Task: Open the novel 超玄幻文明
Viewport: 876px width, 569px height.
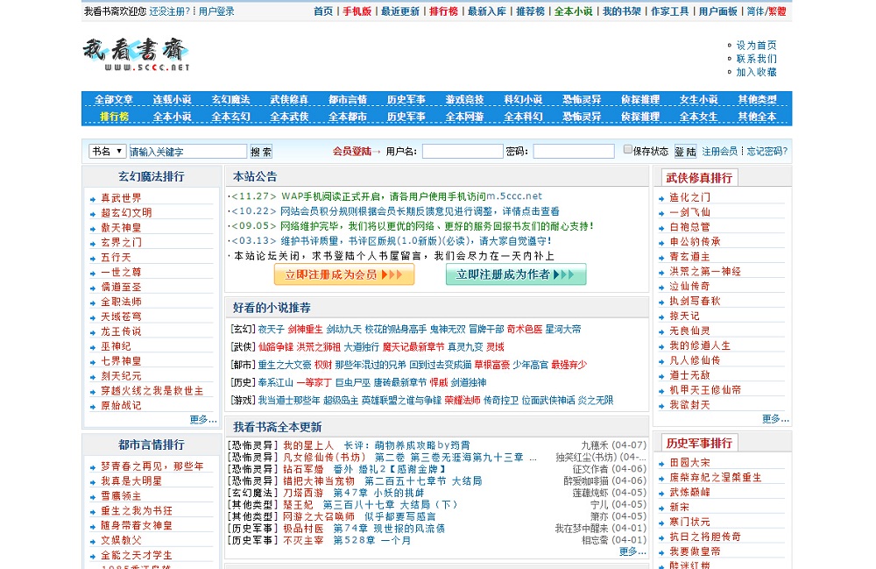Action: coord(126,213)
